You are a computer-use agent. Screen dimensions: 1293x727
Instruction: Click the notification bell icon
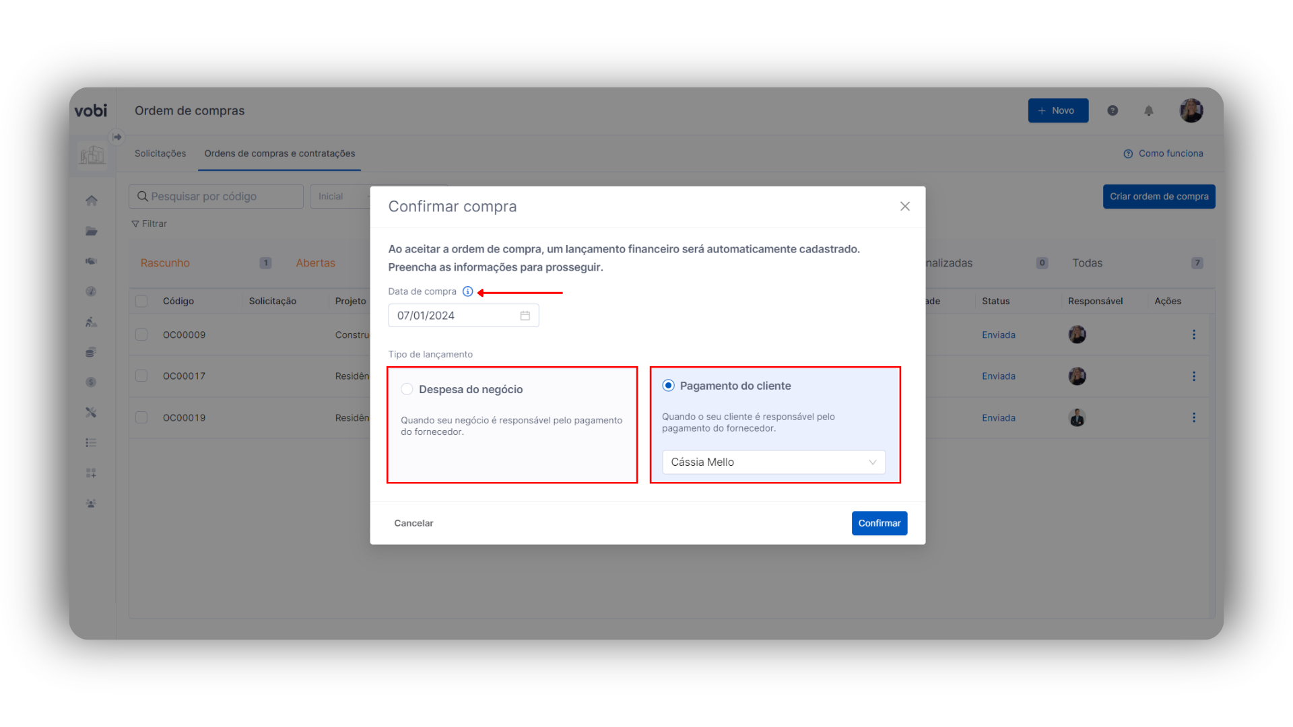[x=1149, y=111]
